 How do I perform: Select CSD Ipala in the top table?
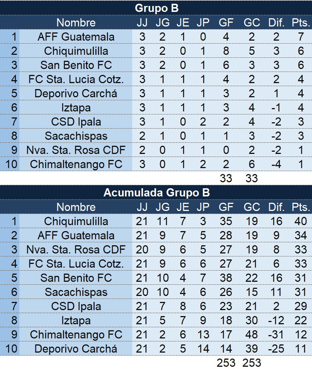pyautogui.click(x=76, y=122)
